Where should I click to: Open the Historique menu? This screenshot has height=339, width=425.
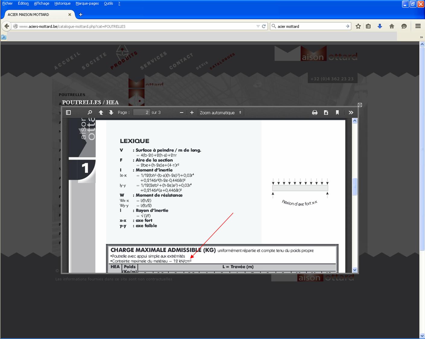62,4
